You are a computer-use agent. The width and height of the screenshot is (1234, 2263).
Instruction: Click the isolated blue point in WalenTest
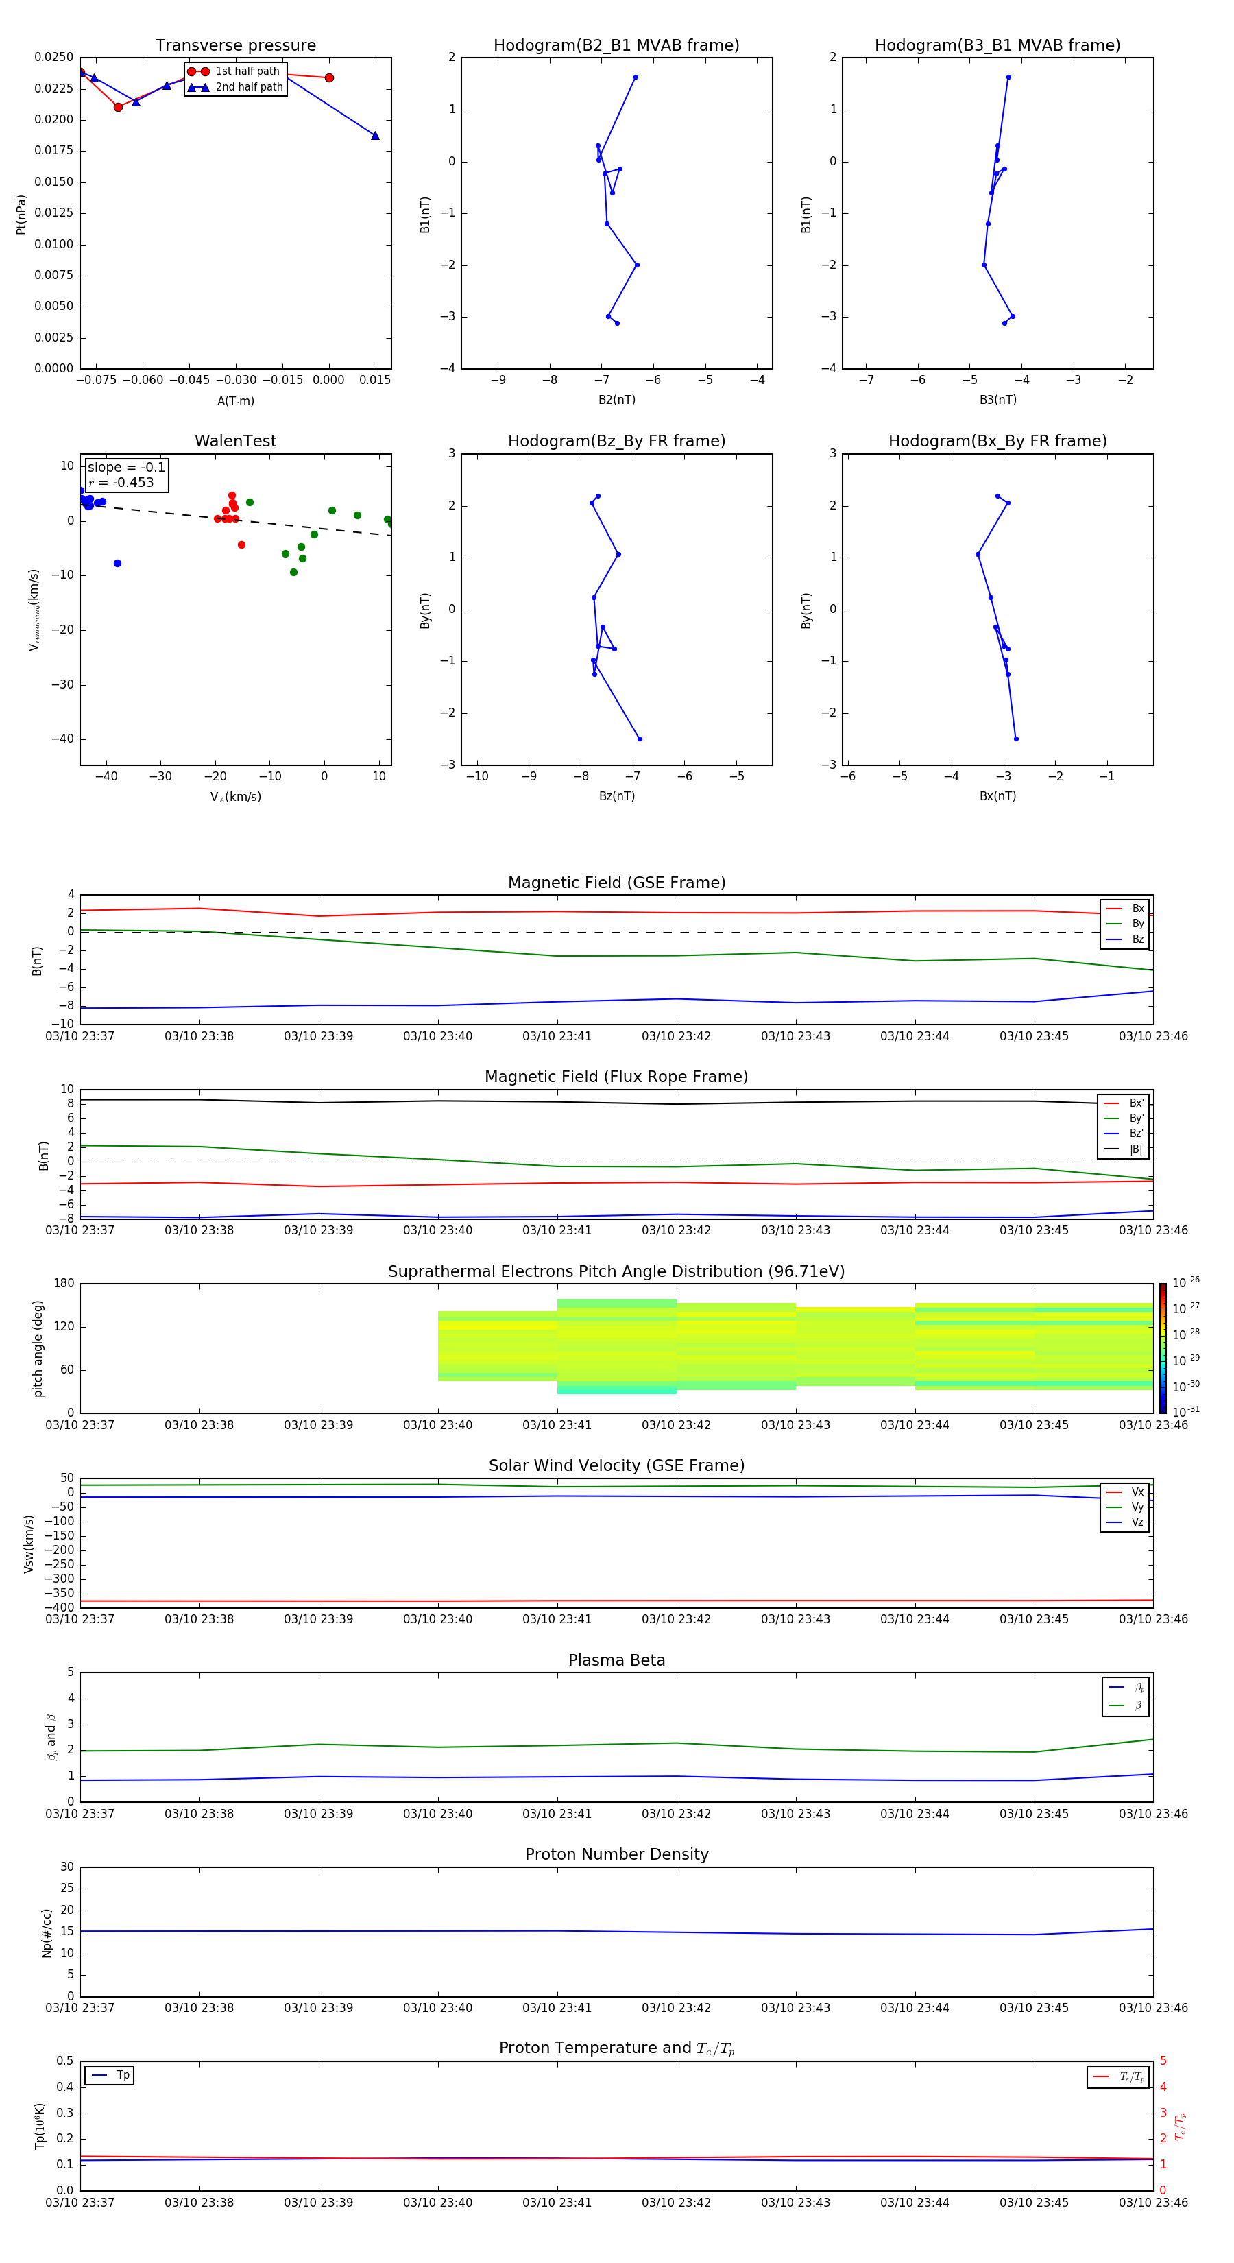click(118, 563)
